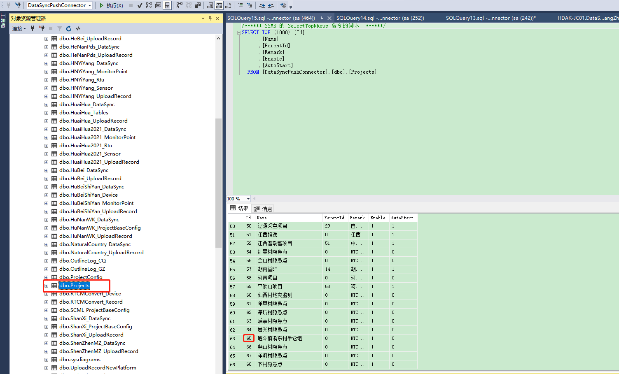Click the disconnect icon with red X

click(x=42, y=28)
